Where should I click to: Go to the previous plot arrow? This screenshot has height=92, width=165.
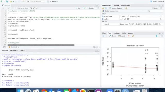[x=103, y=36]
